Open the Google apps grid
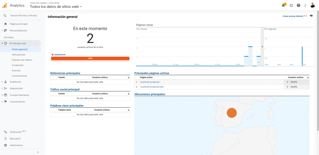Image resolution: width=319 pixels, height=155 pixels. pyautogui.click(x=291, y=6)
